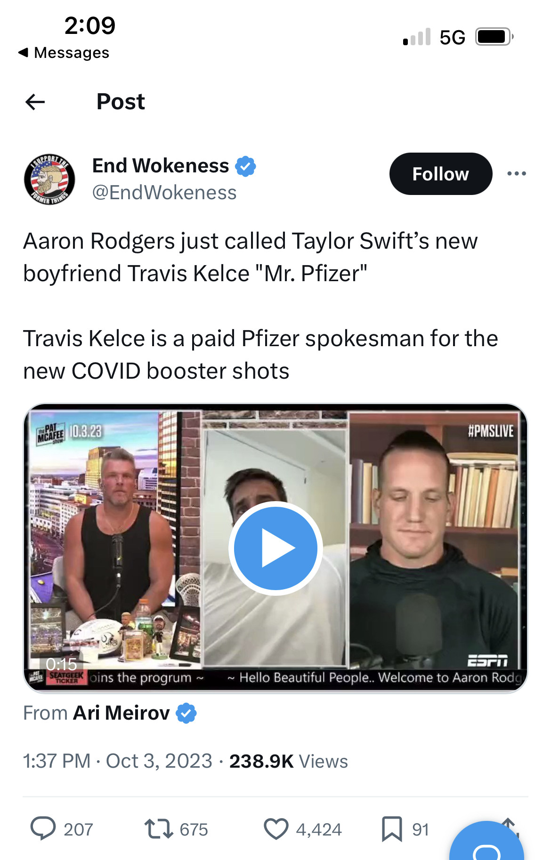Tap the End Wokeness display name

[161, 166]
